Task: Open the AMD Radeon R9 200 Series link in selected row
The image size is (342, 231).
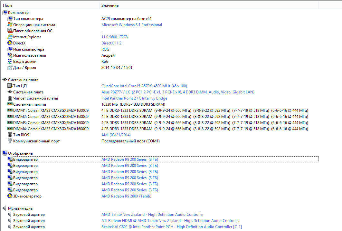Action: click(x=129, y=159)
